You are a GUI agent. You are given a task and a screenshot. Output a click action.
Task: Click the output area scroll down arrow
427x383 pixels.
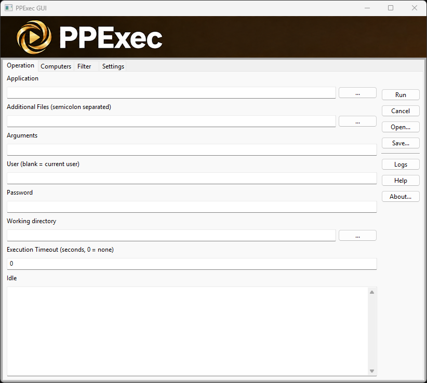(372, 371)
